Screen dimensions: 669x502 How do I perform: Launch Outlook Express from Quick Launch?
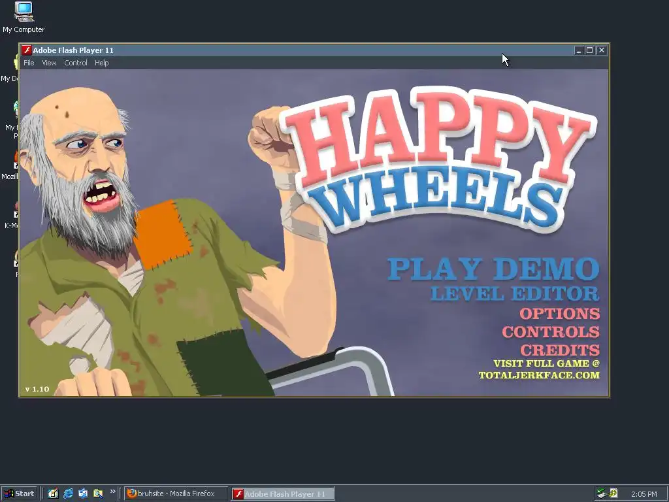click(x=83, y=494)
